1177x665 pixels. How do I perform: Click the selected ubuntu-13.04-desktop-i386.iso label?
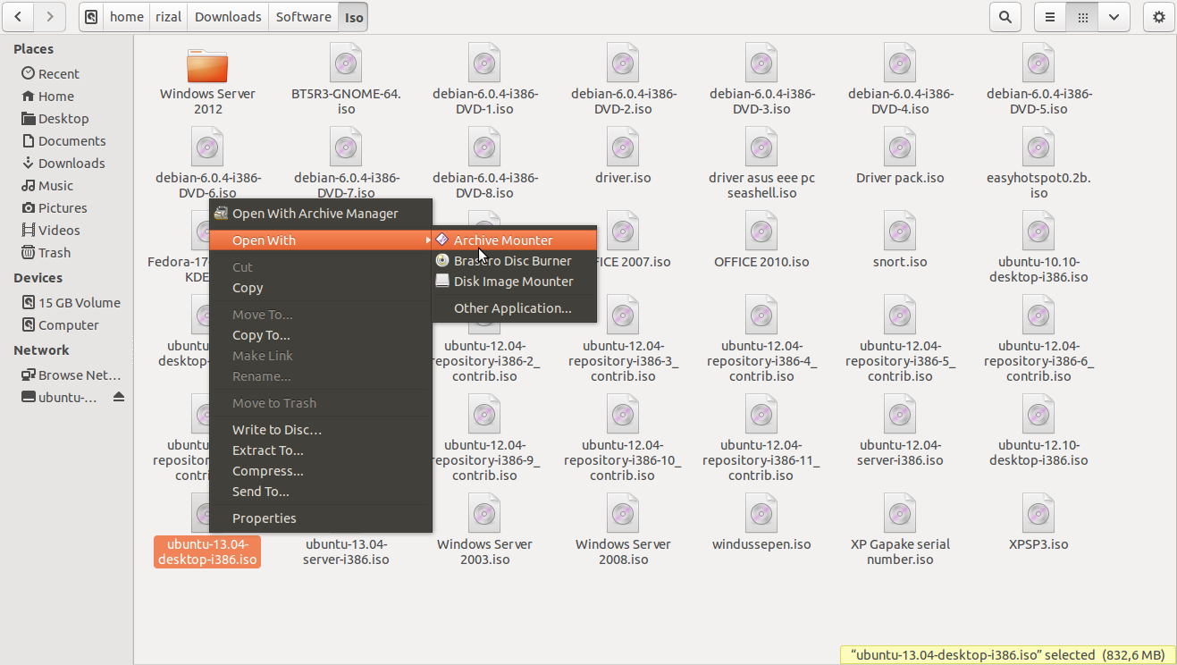[207, 551]
